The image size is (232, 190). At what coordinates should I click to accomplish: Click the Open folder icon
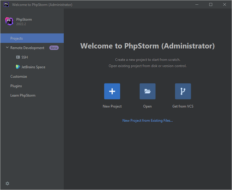[x=147, y=91]
